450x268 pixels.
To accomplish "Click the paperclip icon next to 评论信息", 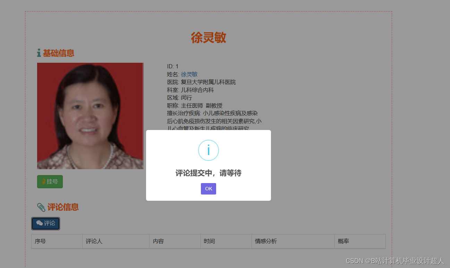I will 41,207.
